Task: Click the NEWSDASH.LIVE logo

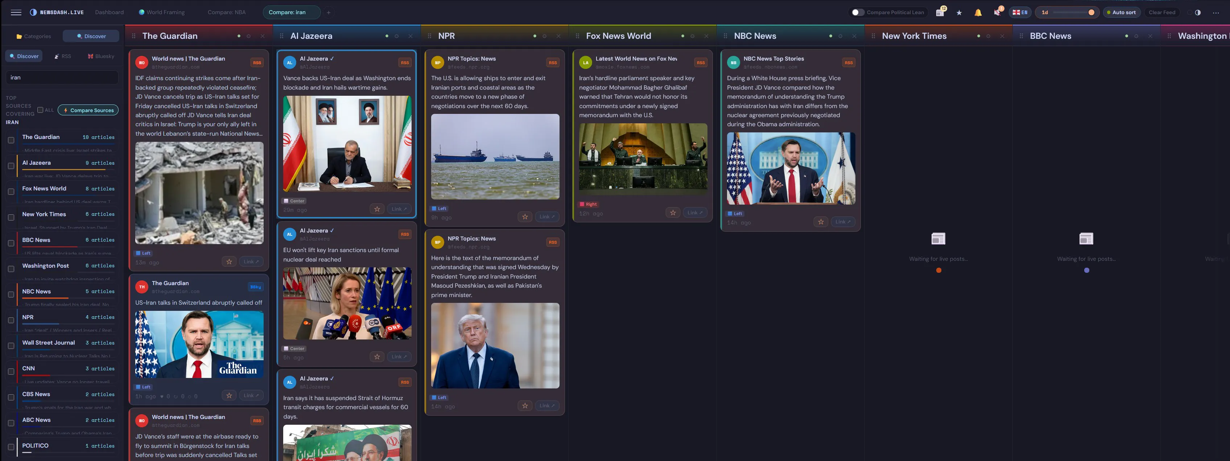Action: (x=57, y=12)
